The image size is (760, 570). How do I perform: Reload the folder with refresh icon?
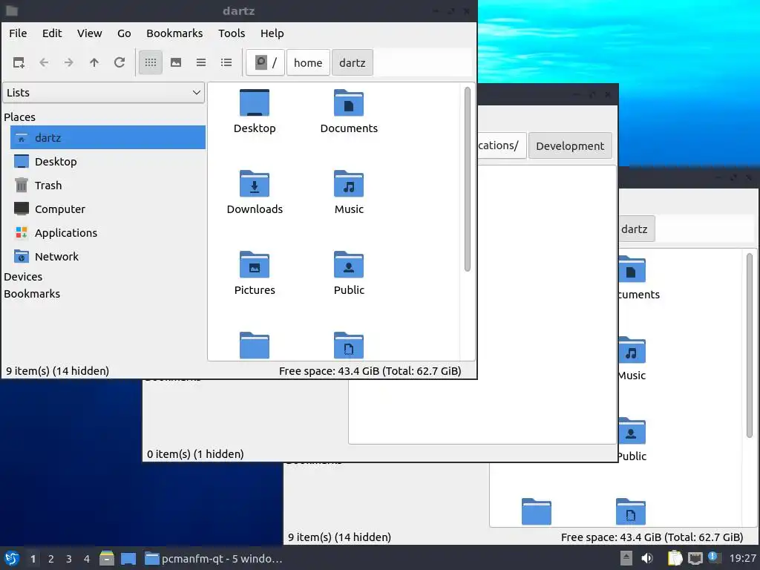pos(119,62)
